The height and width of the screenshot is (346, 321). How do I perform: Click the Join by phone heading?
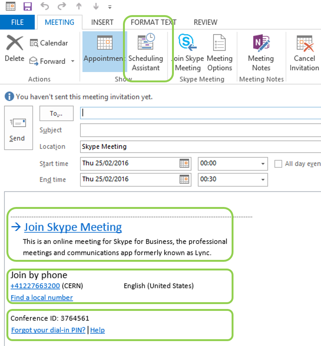[39, 275]
